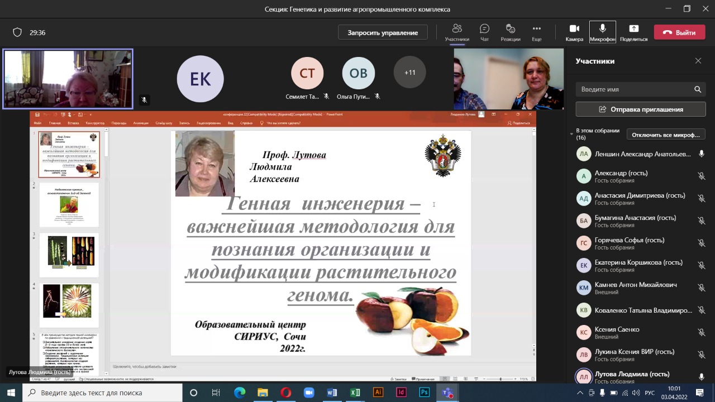Open Анимация tab in shared PowerPoint ribbon
Image resolution: width=715 pixels, height=402 pixels.
coord(141,123)
